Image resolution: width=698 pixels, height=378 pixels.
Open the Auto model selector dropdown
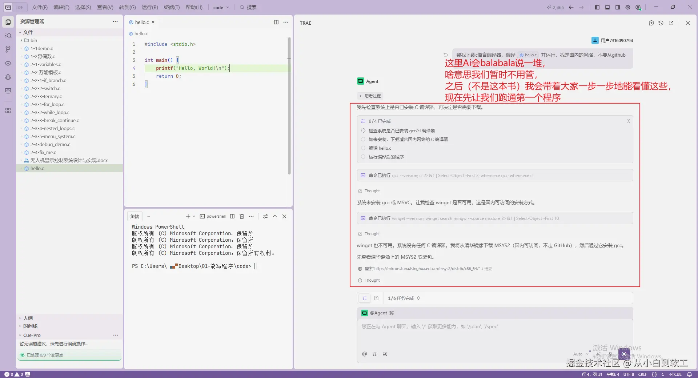581,354
